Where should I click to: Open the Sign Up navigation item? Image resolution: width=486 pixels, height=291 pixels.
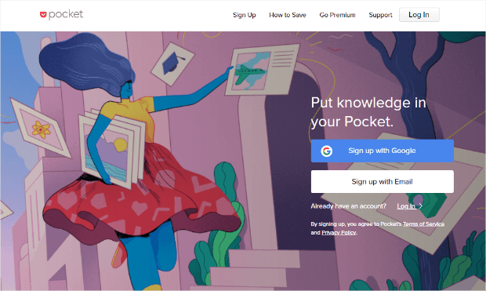[x=245, y=15]
